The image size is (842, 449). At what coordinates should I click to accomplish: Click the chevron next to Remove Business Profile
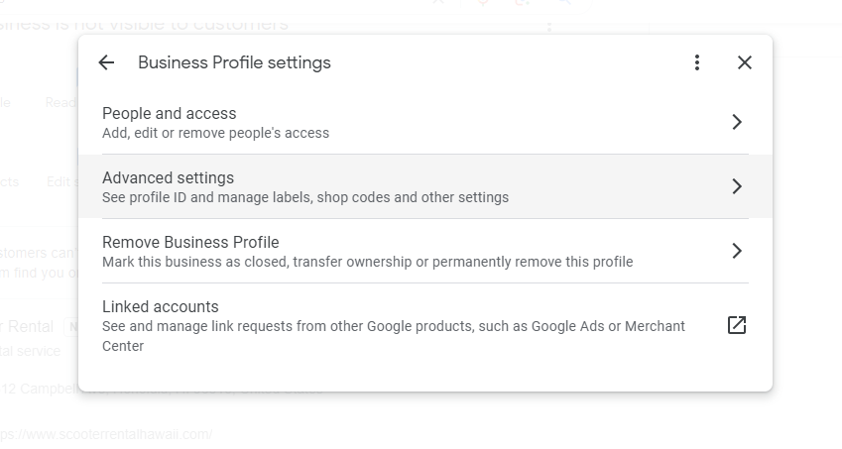737,251
